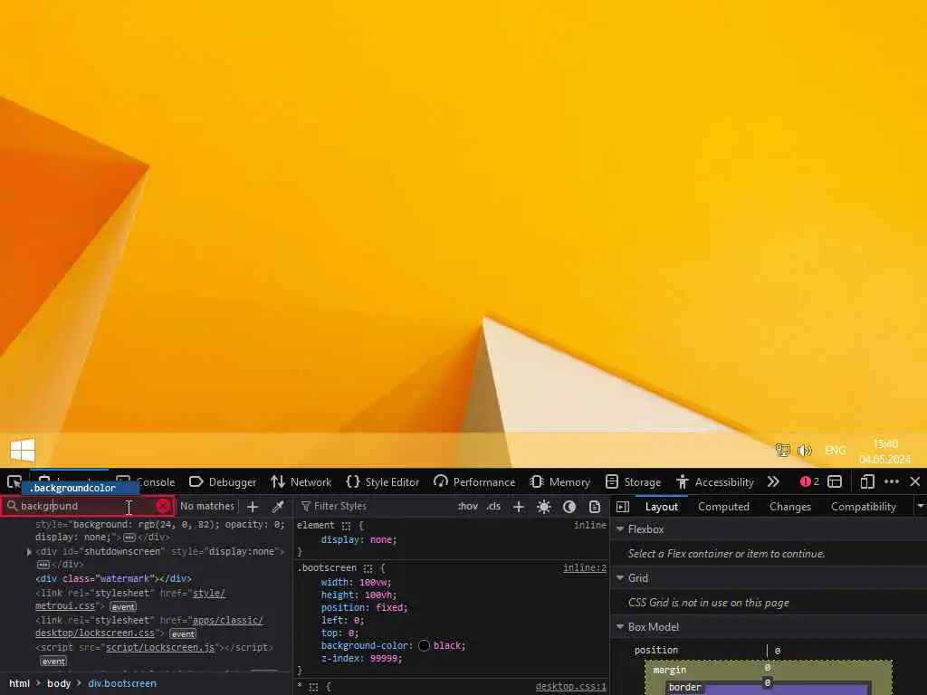Viewport: 927px width, 695px height.
Task: Click the search magnifier icon
Action: pyautogui.click(x=12, y=506)
